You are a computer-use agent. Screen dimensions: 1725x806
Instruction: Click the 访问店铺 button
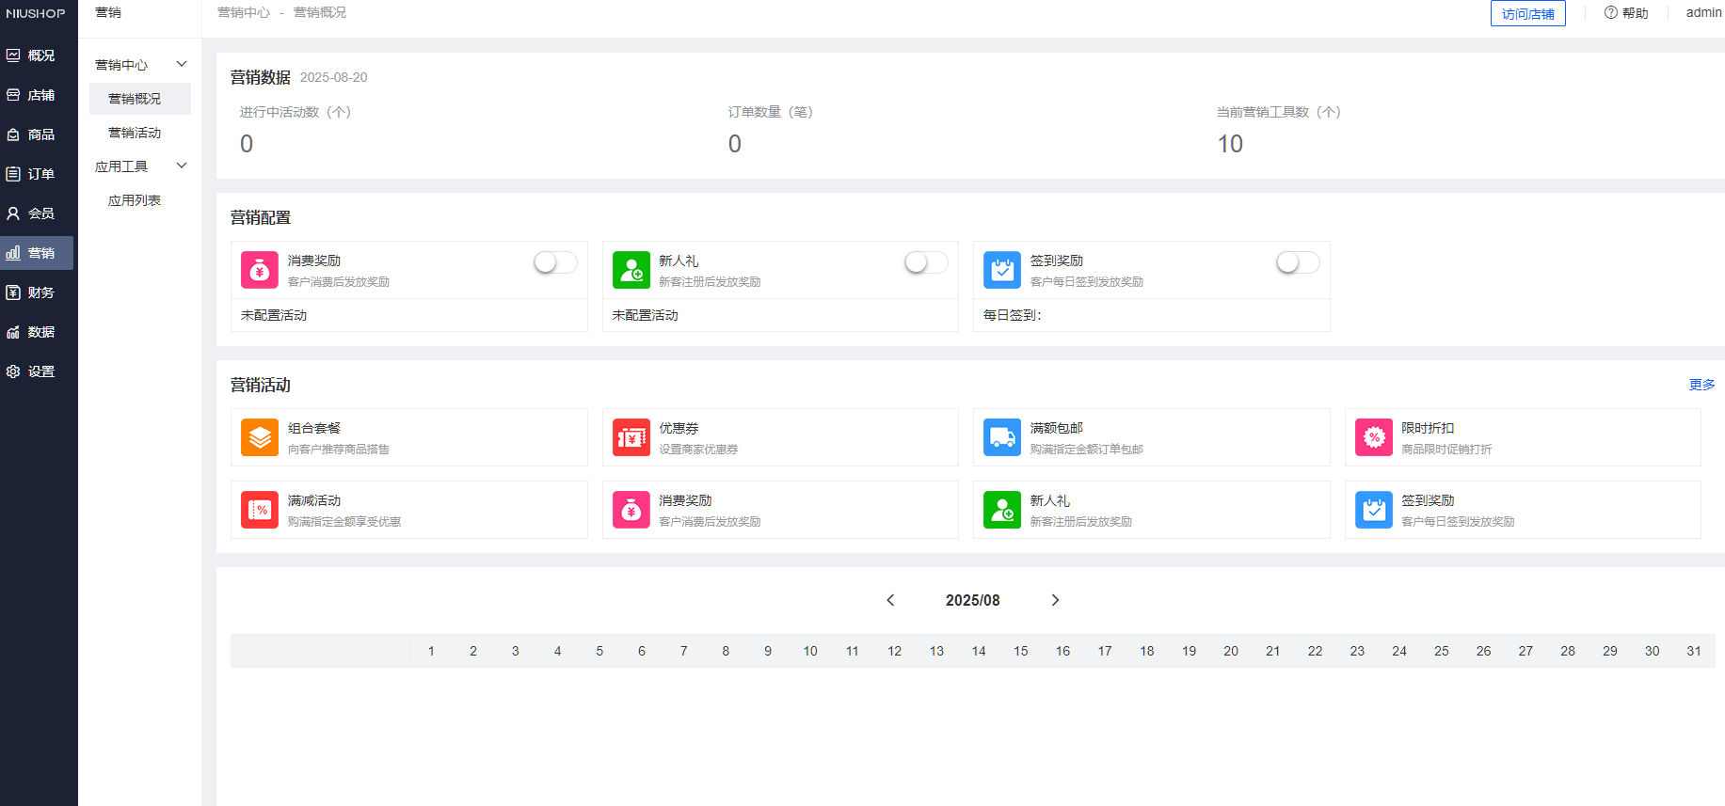pyautogui.click(x=1527, y=14)
